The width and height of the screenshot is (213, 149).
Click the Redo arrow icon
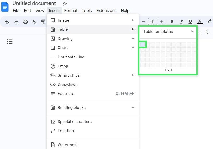click(16, 22)
